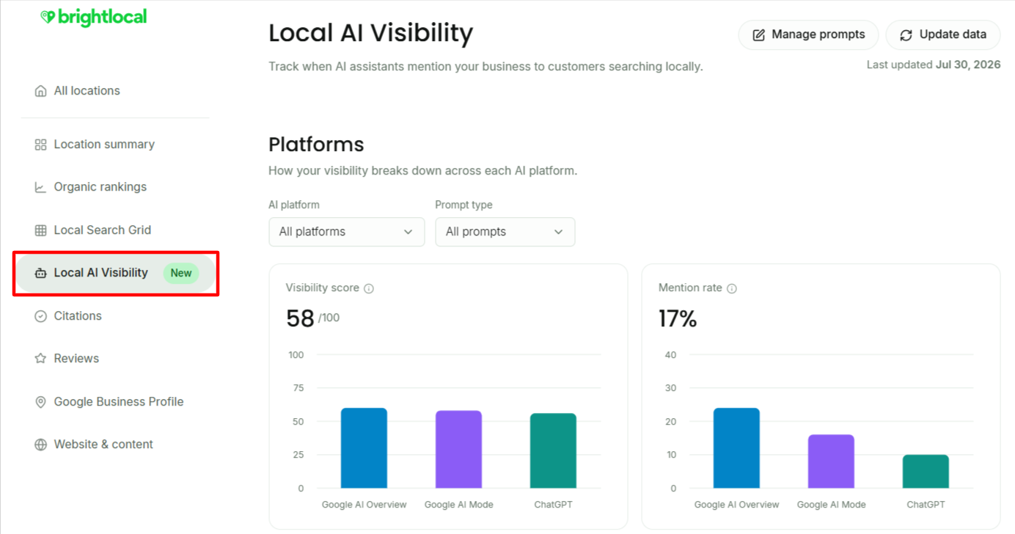The height and width of the screenshot is (534, 1015).
Task: Click Google AI Overview bar in Visibility score chart
Action: pos(364,448)
